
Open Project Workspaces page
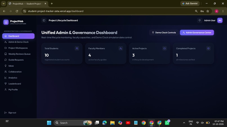click(x=18, y=48)
